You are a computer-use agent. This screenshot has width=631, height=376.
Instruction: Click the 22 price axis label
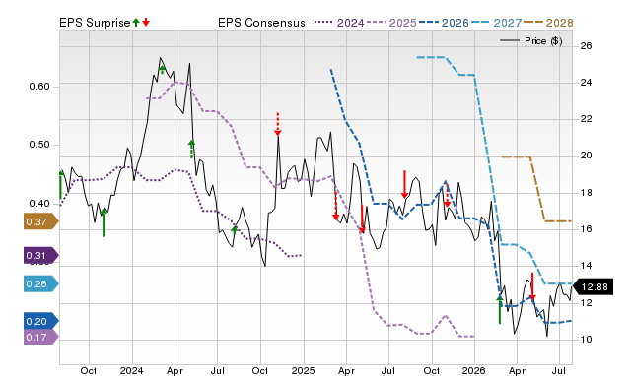(587, 119)
